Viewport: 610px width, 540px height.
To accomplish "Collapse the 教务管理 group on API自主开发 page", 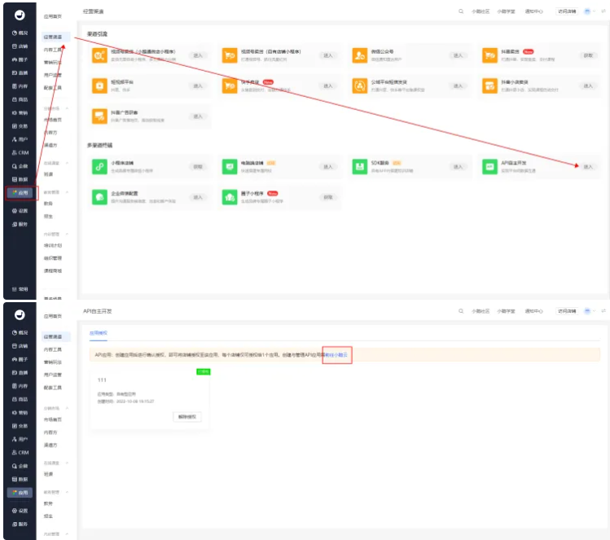I will point(67,492).
